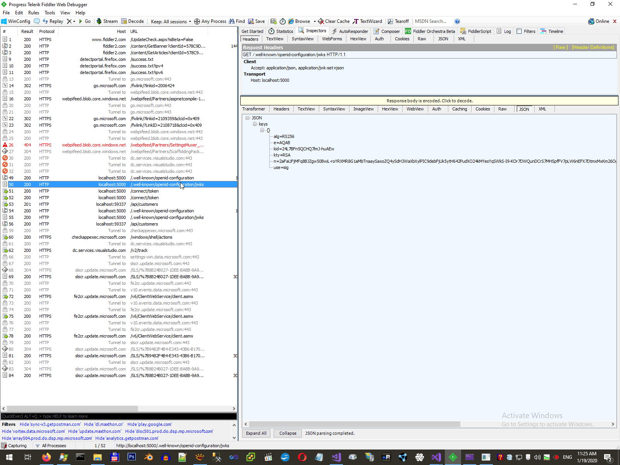
Task: Click the Online status indicator in the toolbar
Action: tap(599, 21)
